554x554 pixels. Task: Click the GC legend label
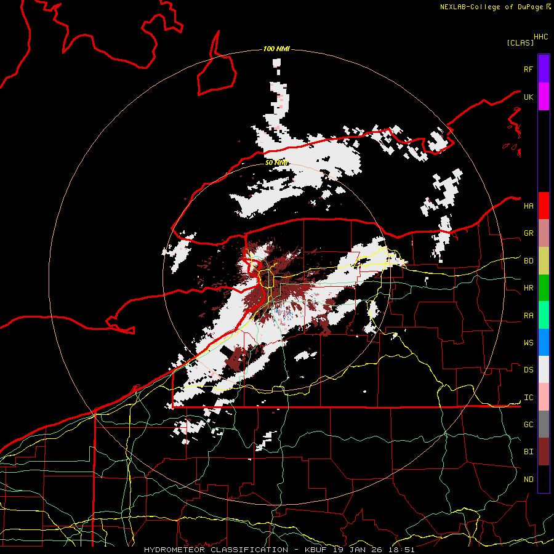click(x=528, y=424)
